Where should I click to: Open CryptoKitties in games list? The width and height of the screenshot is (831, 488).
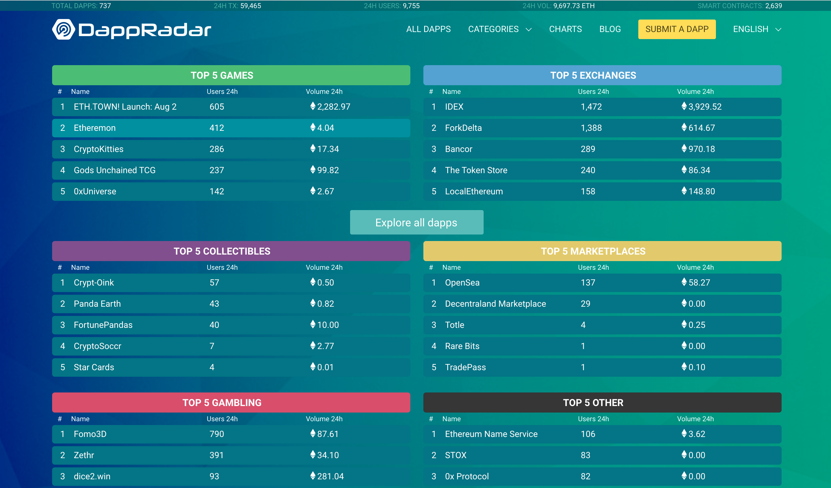pyautogui.click(x=231, y=149)
